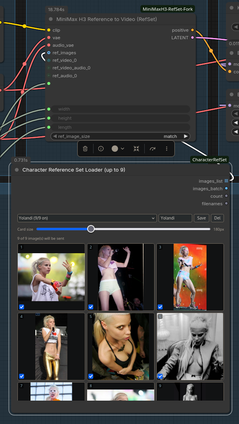Screen dimensions: 239x424
Task: Click the Character Reference Set Loader collapse dot
Action: [x=17, y=170]
